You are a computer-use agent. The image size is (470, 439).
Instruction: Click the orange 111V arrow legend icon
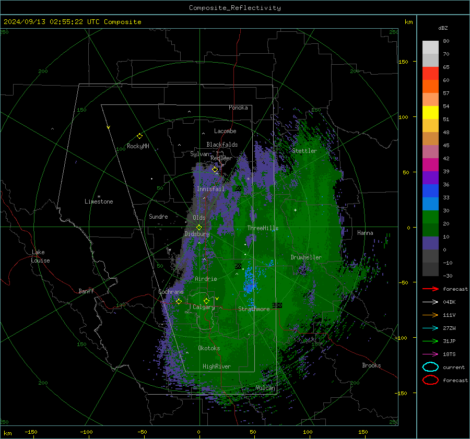click(x=430, y=315)
